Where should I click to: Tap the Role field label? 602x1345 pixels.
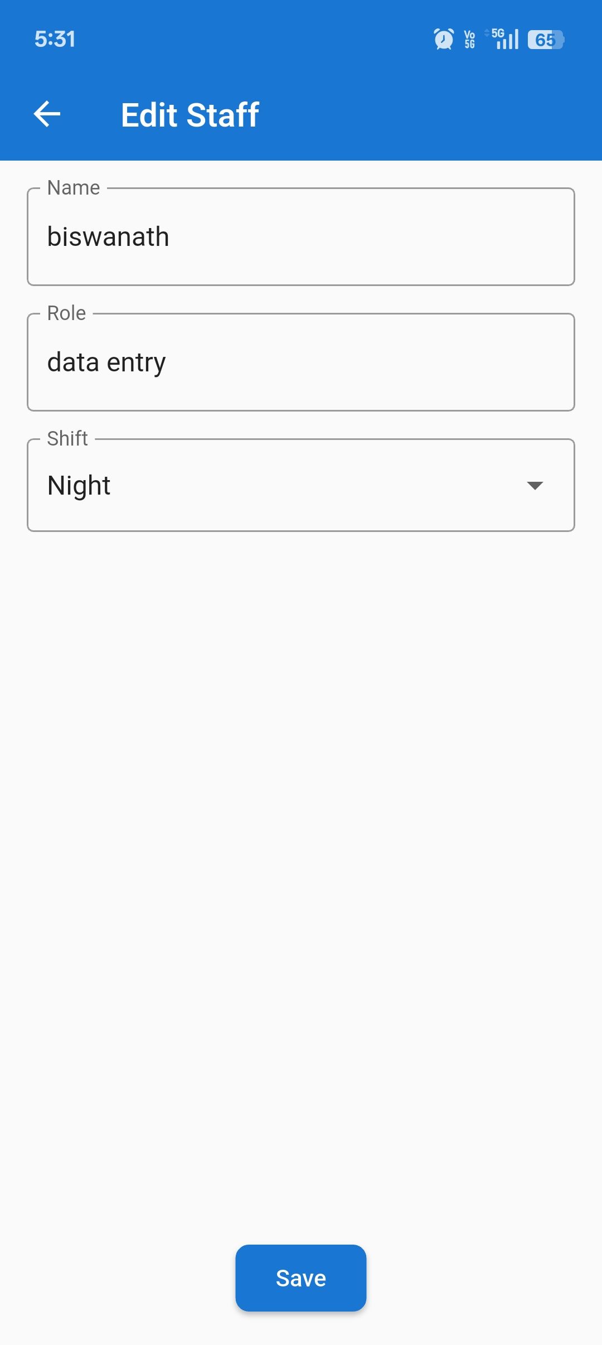(x=66, y=313)
